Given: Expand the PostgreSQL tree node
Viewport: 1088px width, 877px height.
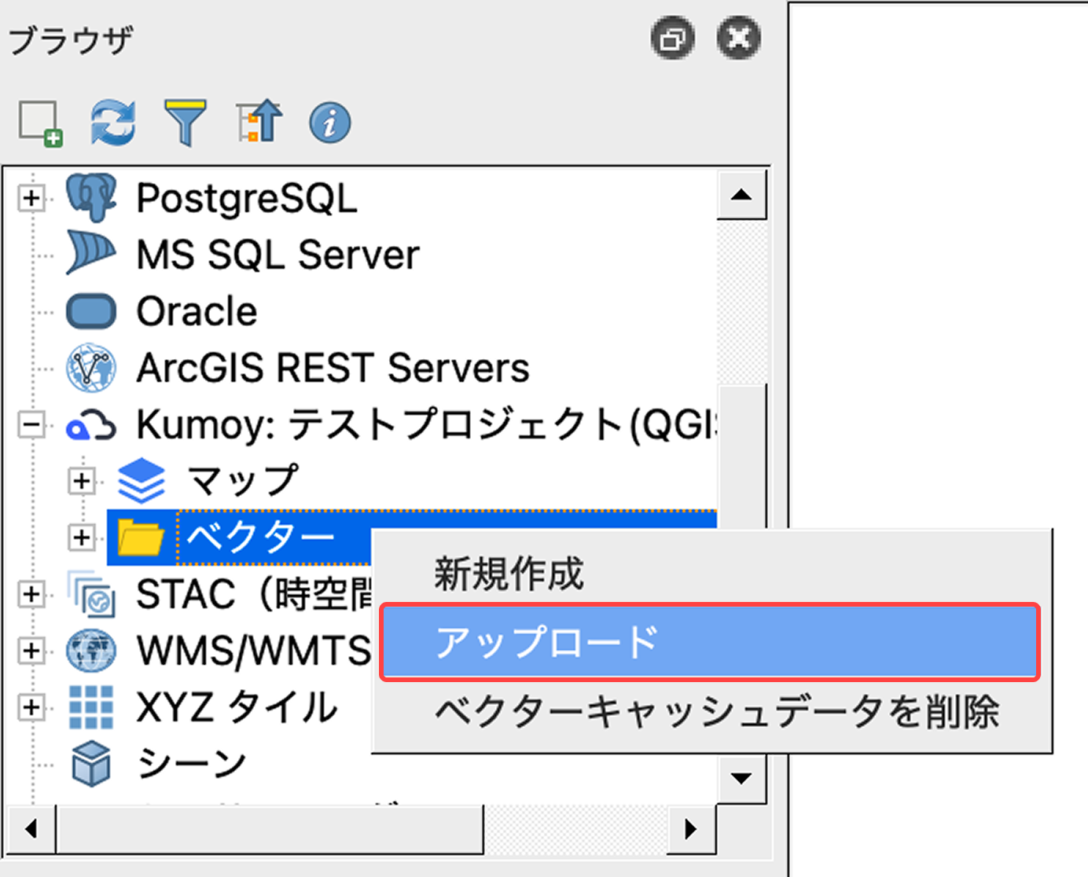Looking at the screenshot, I should coord(31,198).
